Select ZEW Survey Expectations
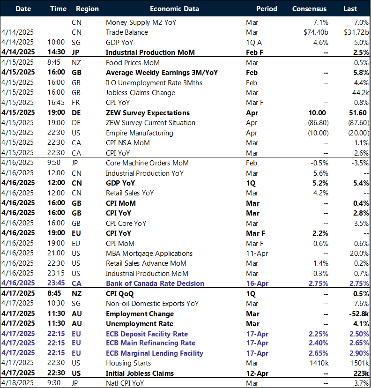This screenshot has height=388, width=371. click(148, 113)
